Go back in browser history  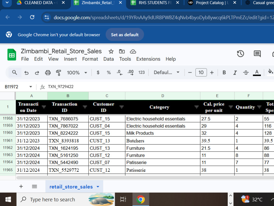[7, 17]
